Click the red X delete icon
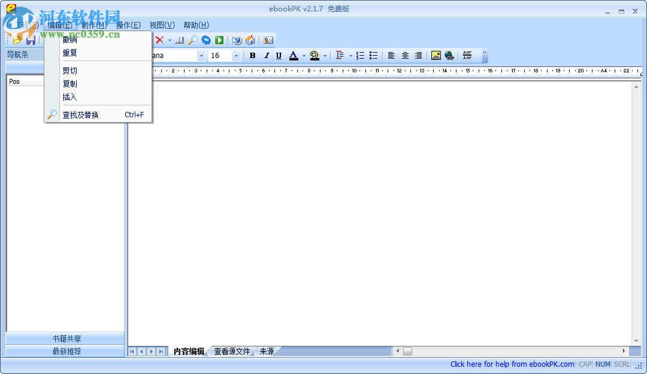Image resolution: width=647 pixels, height=374 pixels. click(x=160, y=39)
